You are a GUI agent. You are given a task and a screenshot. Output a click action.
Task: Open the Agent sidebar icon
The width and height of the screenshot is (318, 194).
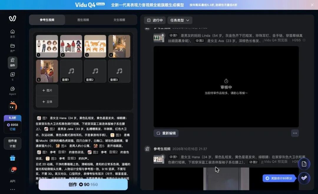click(x=12, y=91)
